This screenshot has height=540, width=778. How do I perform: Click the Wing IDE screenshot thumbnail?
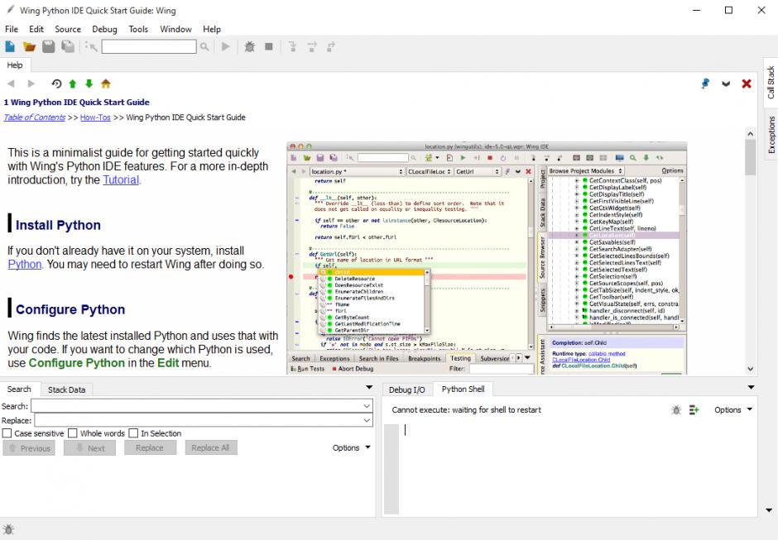(487, 258)
